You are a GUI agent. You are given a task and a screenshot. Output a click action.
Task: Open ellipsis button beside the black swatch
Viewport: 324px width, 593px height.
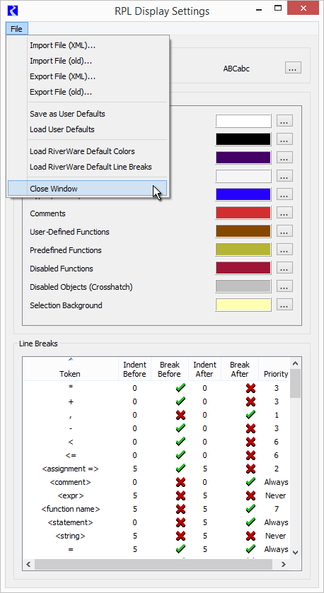pos(284,139)
